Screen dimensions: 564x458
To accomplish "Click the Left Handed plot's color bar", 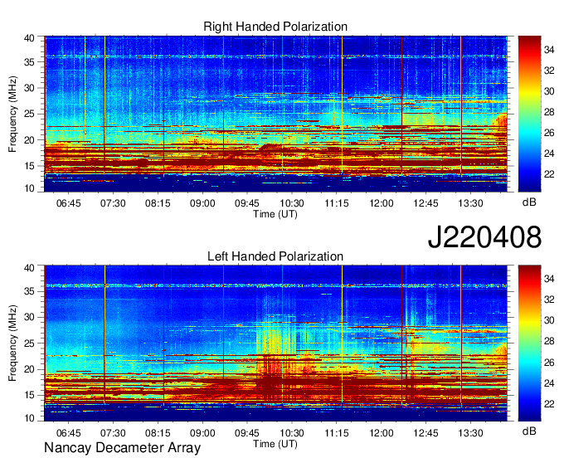I will (x=529, y=343).
